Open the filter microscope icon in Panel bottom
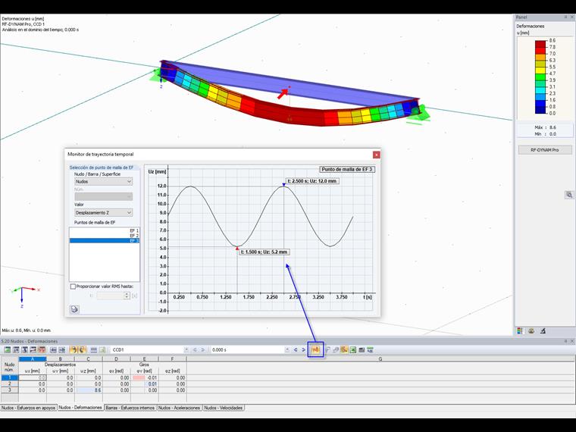This screenshot has width=576, height=432. coord(543,330)
